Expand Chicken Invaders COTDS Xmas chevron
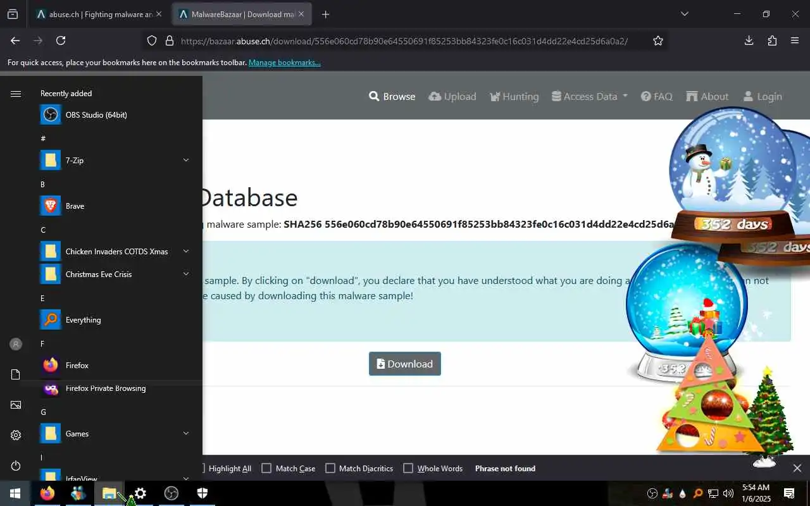The image size is (810, 506). (x=186, y=252)
